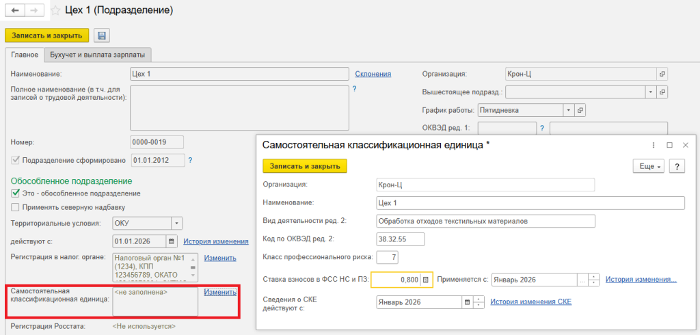
Task: Add Цех 1 to favorites star
Action: pos(55,11)
